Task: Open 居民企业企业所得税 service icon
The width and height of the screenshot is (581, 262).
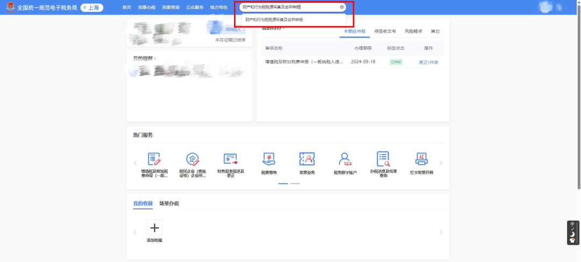Action: pyautogui.click(x=193, y=159)
